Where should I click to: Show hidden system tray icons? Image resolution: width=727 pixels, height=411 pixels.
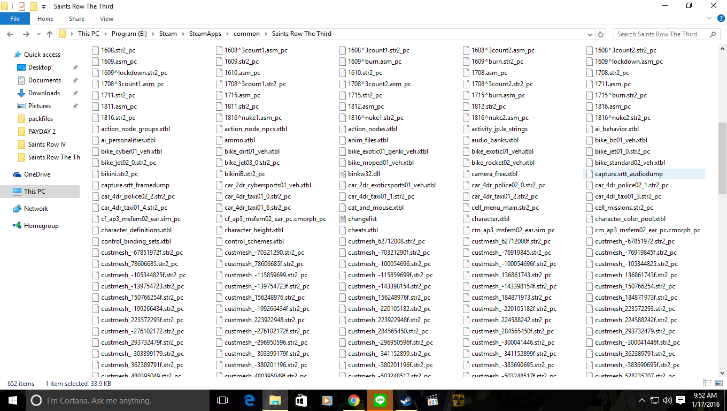[x=642, y=400]
